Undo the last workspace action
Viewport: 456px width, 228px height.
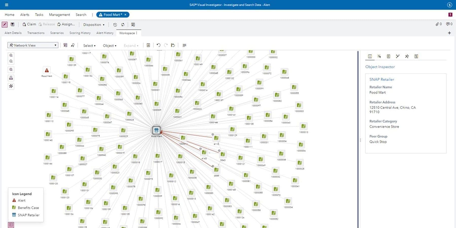coord(158,45)
